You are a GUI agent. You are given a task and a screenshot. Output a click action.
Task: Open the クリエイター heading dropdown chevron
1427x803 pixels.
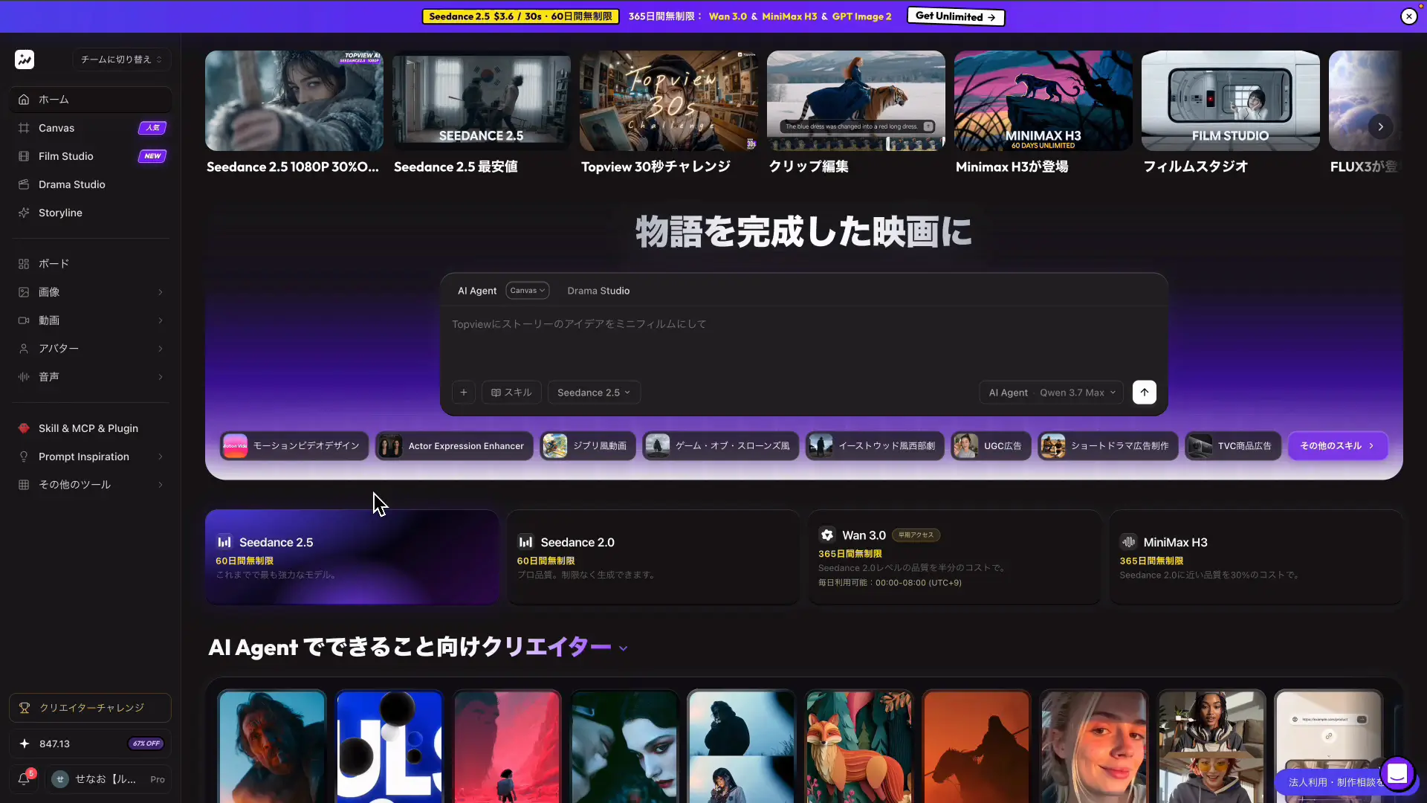623,648
